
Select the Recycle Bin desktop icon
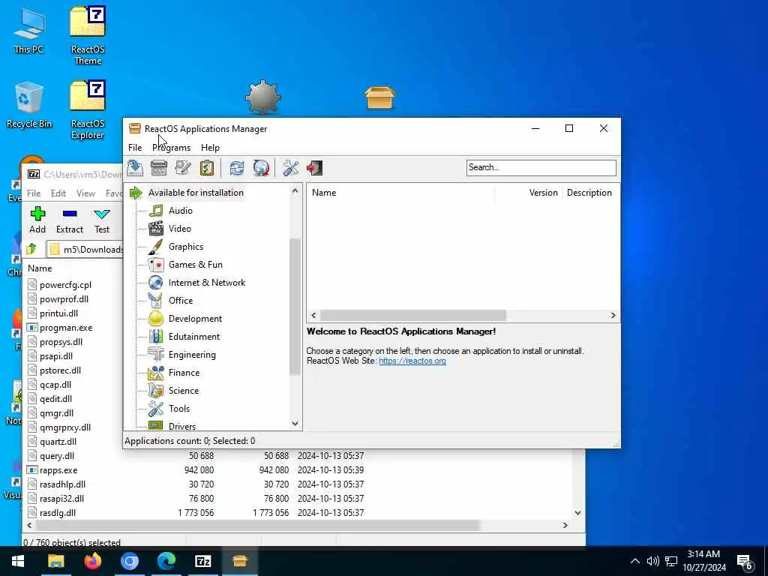pyautogui.click(x=29, y=105)
